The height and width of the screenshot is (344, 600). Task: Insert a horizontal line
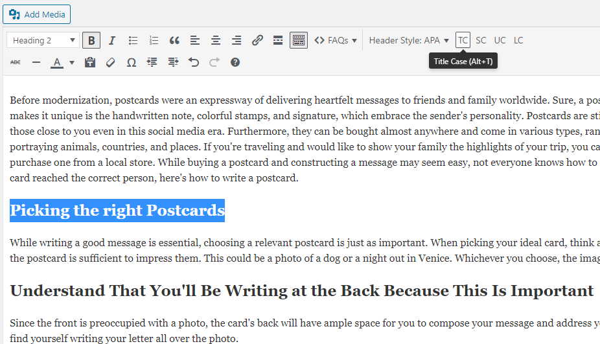pos(36,62)
